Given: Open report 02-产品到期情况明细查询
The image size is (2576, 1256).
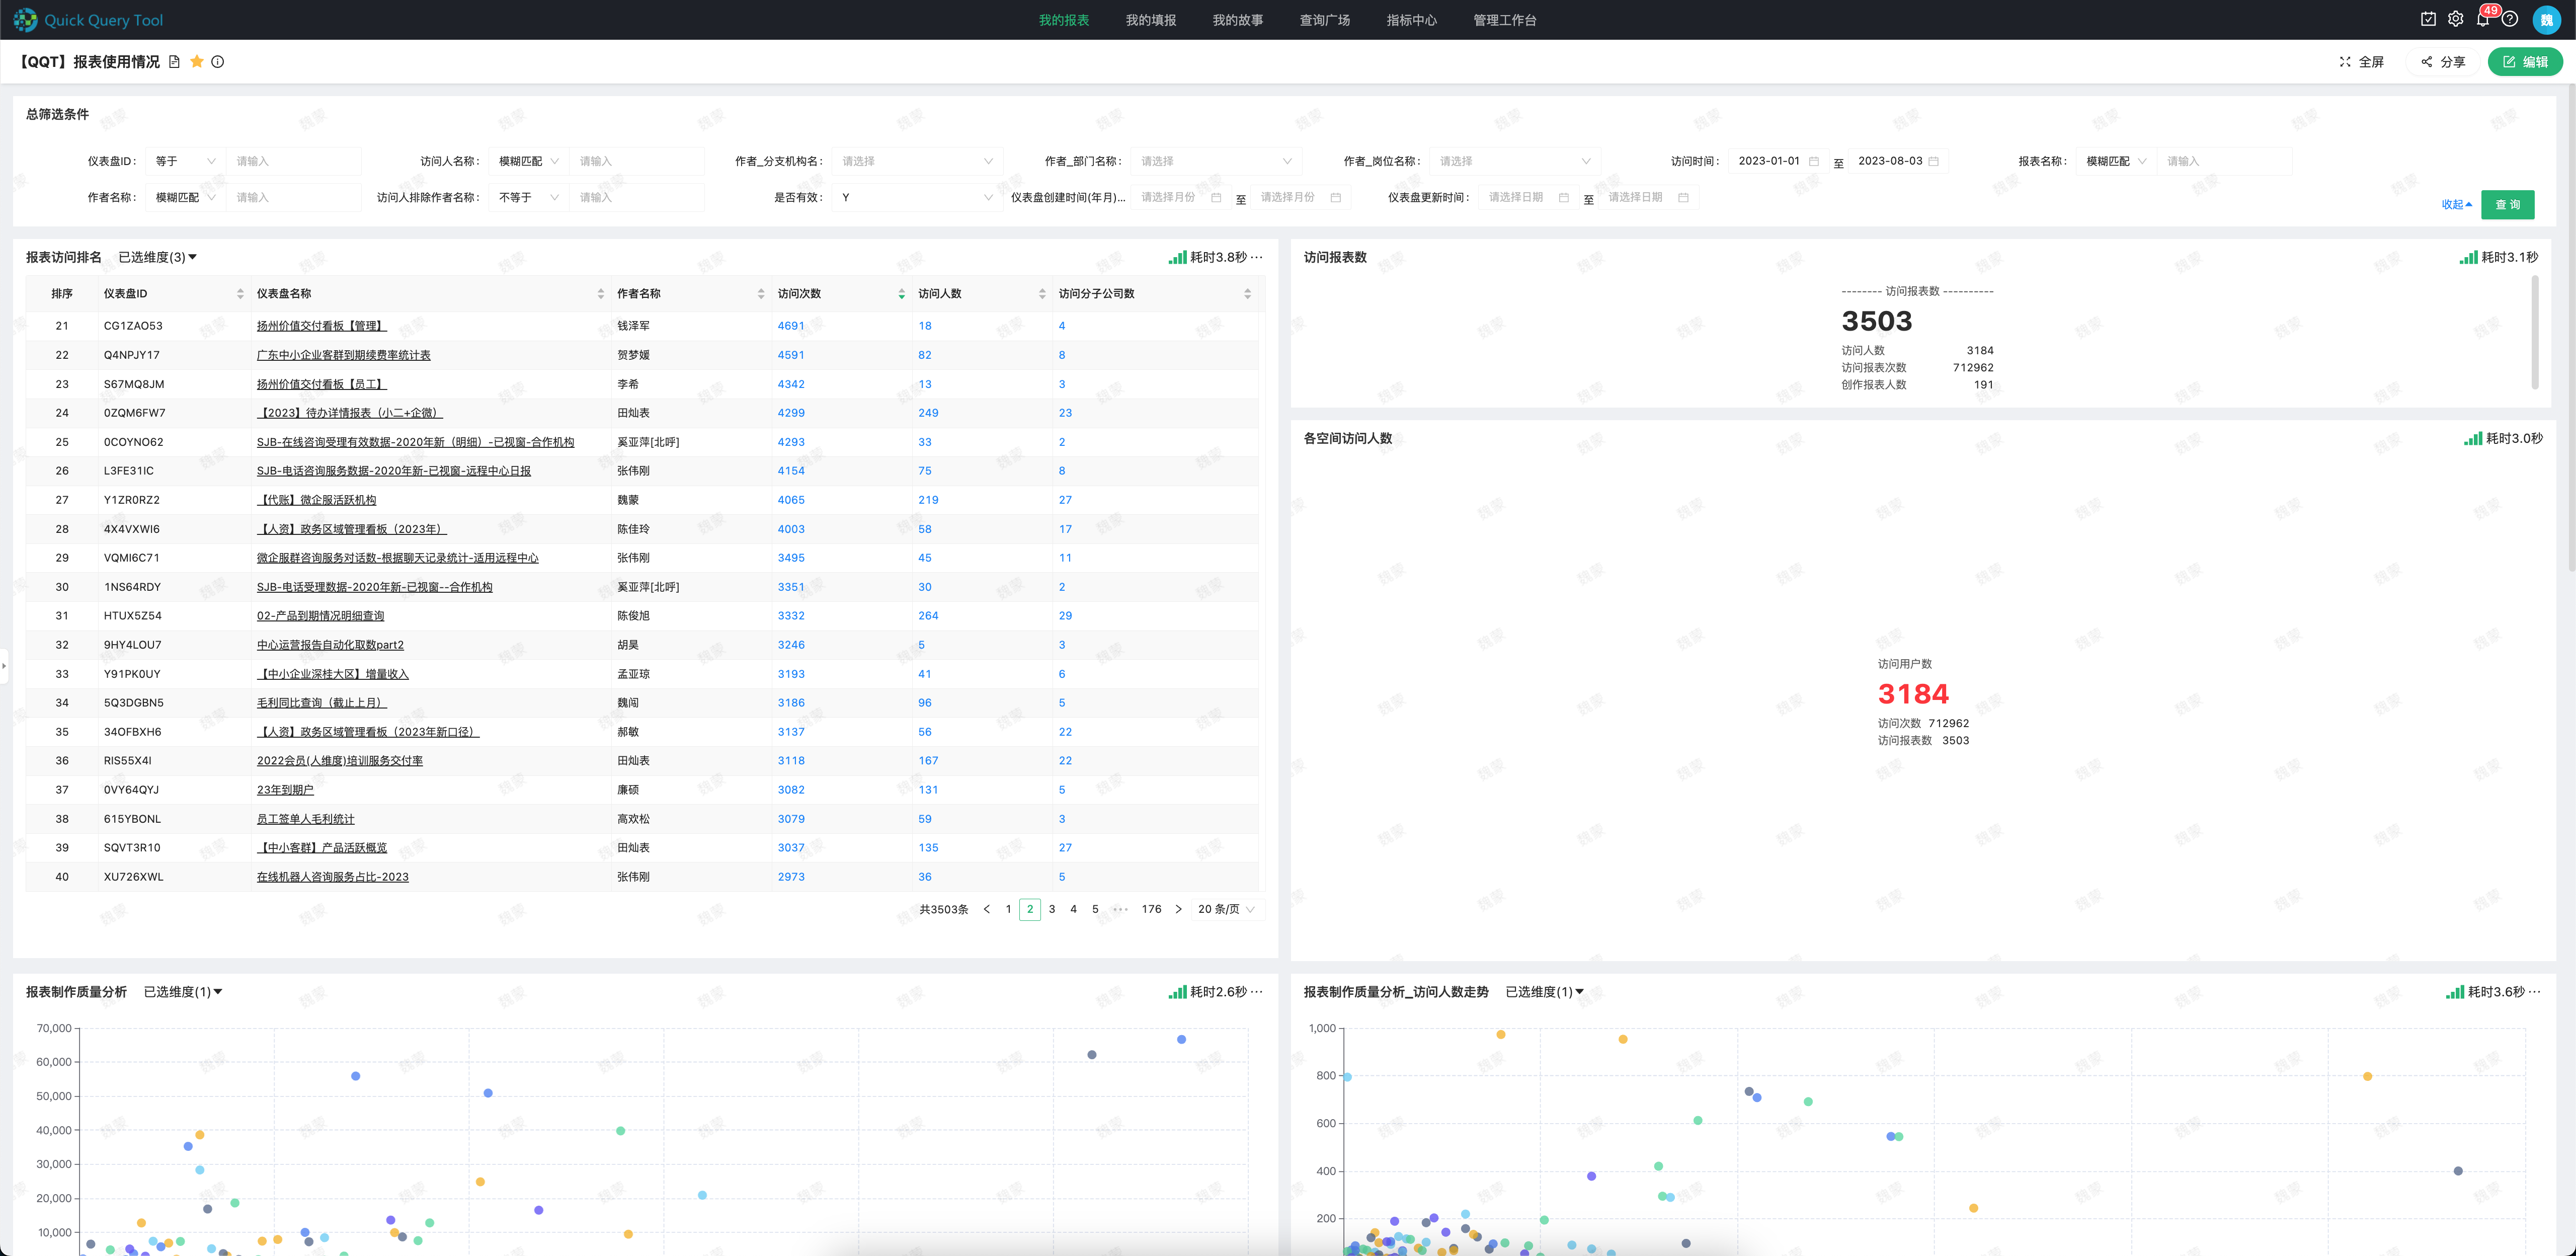Looking at the screenshot, I should (x=320, y=616).
